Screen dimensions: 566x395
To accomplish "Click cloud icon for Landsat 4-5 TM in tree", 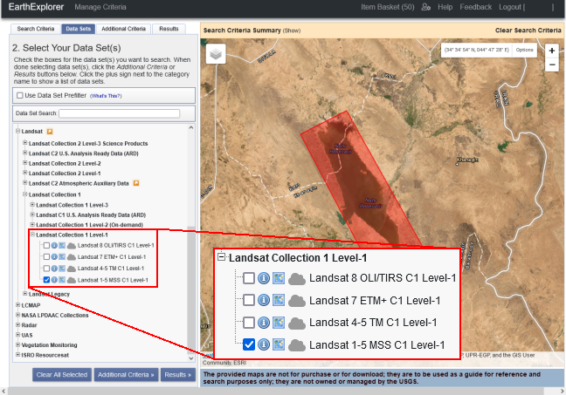I will [71, 269].
